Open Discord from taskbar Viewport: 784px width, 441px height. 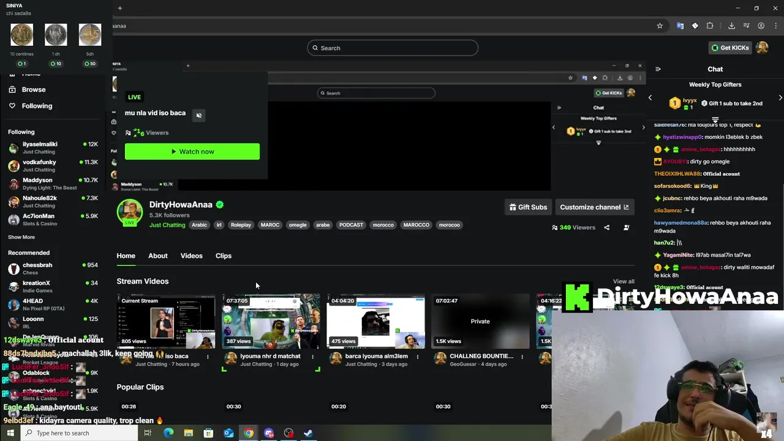(269, 433)
